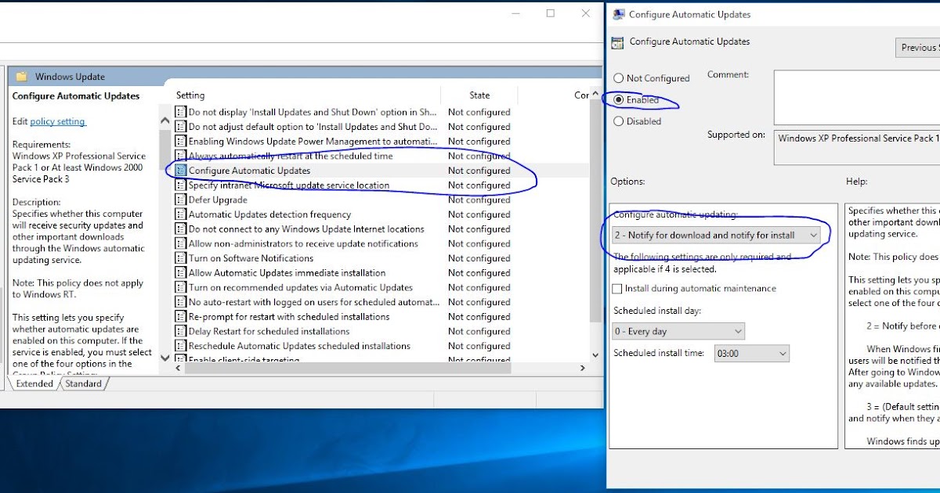Select the Disabled radio button
The image size is (940, 493).
click(618, 121)
